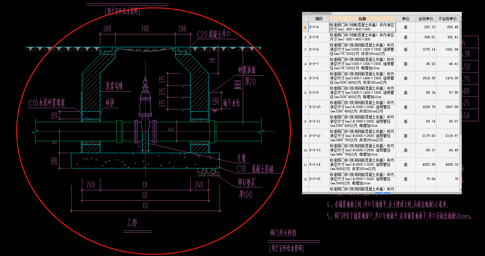Select the D3 dimension label
The height and width of the screenshot is (256, 485).
145,205
